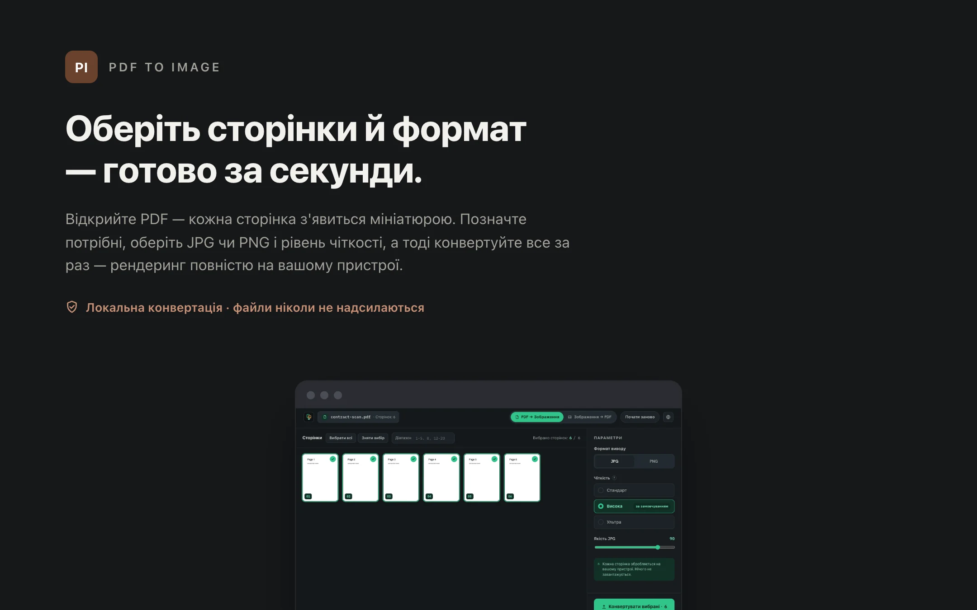This screenshot has width=977, height=610.
Task: Click the help question mark beside Чіткість
Action: click(614, 478)
